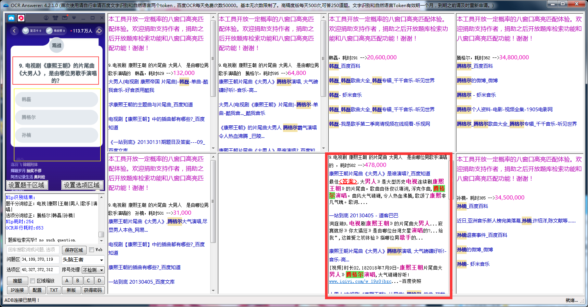Open link 孙楠- 虾米音乐
This screenshot has width=588, height=307.
[473, 264]
